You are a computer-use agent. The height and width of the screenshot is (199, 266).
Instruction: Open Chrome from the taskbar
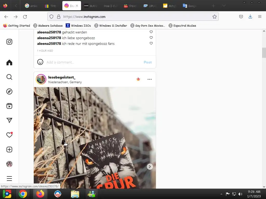(23, 194)
